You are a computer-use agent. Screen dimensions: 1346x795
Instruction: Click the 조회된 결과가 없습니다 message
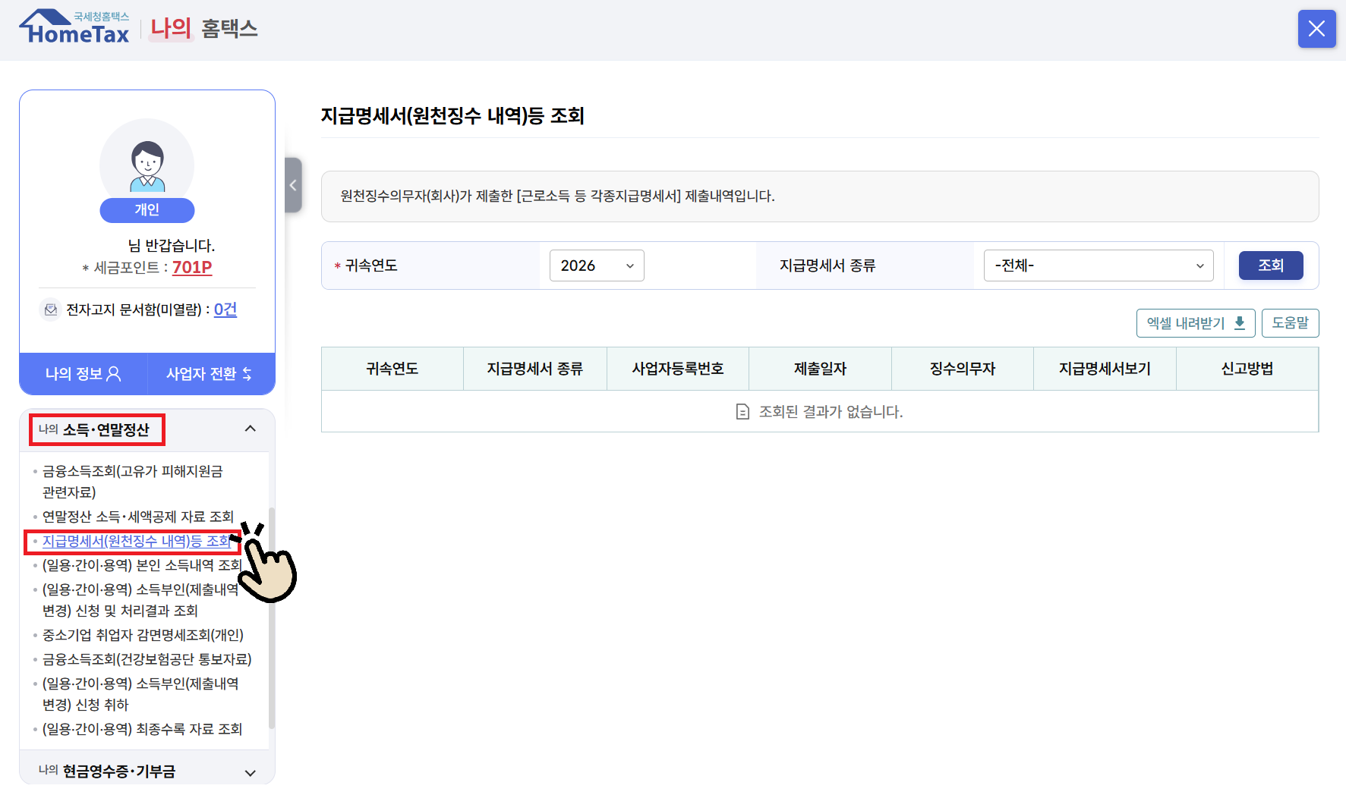(831, 411)
